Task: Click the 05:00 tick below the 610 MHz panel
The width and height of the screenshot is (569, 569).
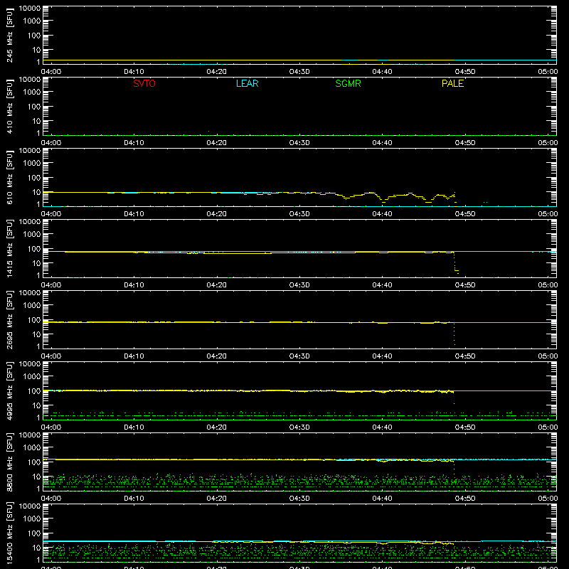Action: coord(548,214)
